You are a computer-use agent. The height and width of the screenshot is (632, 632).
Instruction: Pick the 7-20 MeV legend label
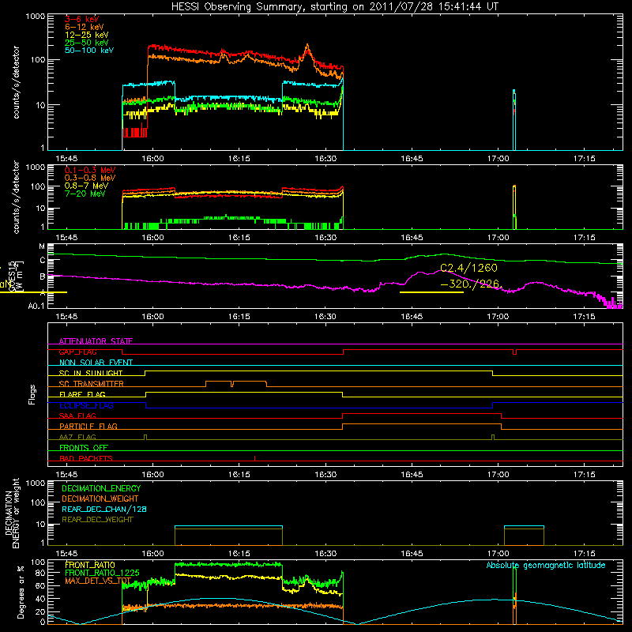(x=85, y=194)
